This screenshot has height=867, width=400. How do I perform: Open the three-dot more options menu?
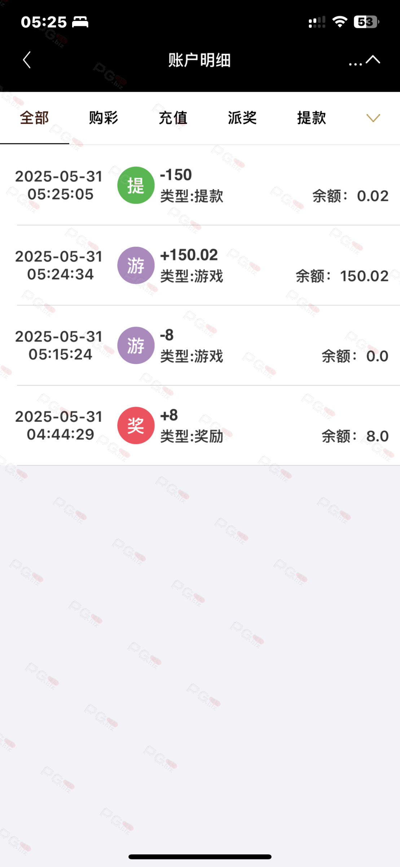pos(355,64)
